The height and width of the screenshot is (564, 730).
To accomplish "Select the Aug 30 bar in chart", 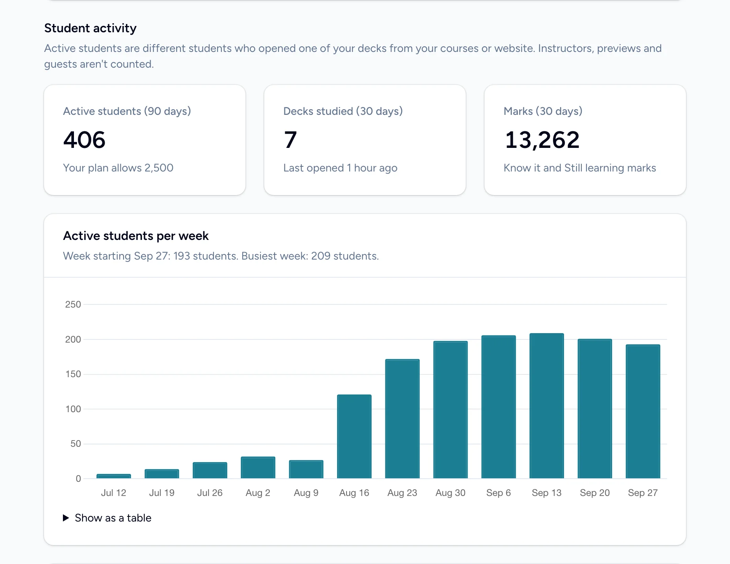I will (450, 410).
